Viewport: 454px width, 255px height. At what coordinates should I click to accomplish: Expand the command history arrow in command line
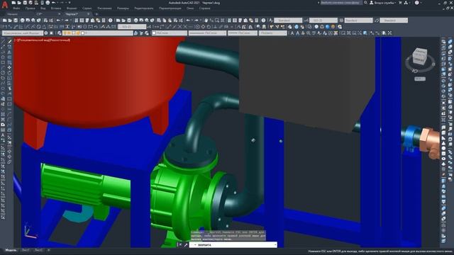click(x=275, y=245)
